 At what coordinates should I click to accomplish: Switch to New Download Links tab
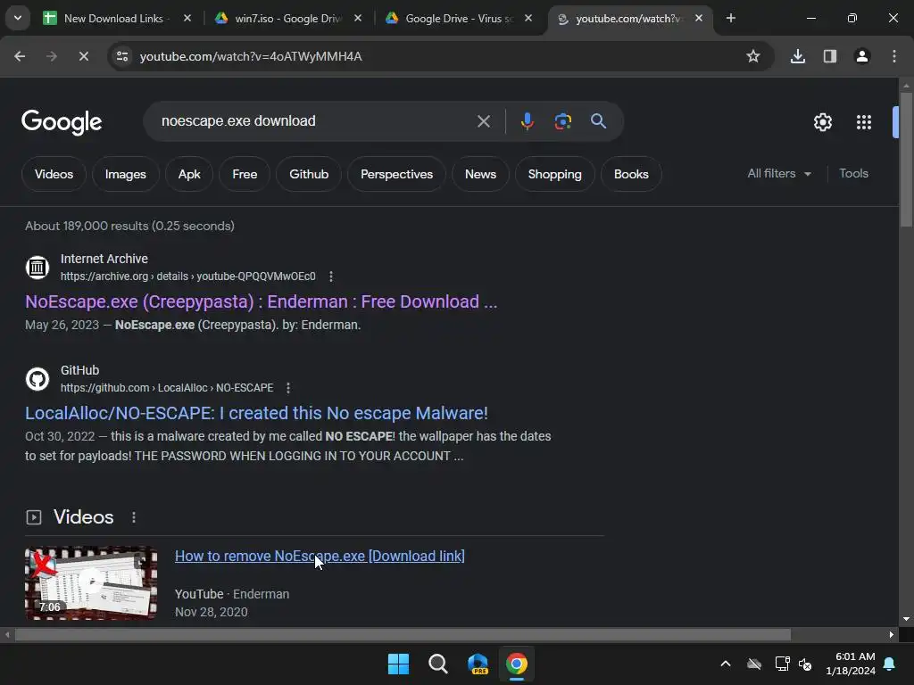(113, 19)
